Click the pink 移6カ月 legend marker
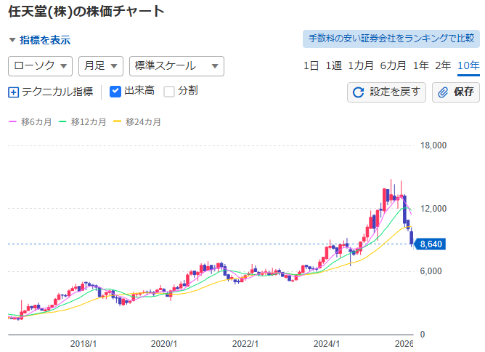 12,121
